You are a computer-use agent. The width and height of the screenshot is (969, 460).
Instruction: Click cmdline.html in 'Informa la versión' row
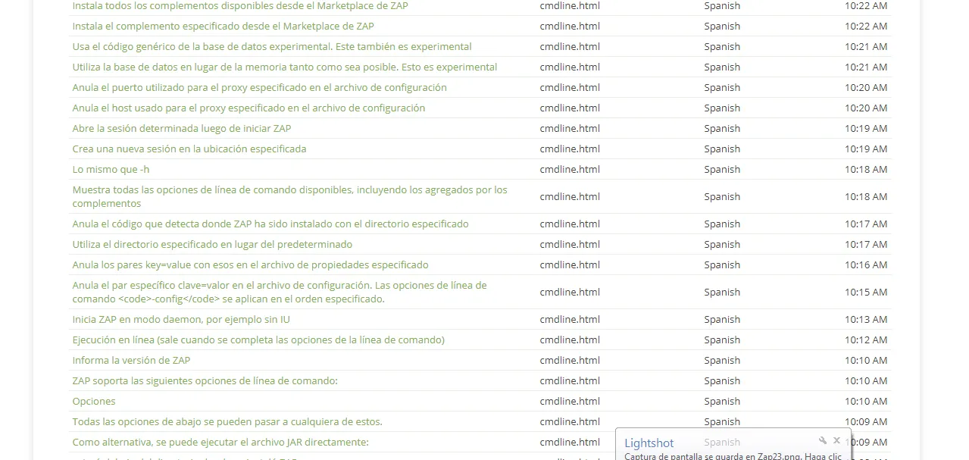click(570, 360)
